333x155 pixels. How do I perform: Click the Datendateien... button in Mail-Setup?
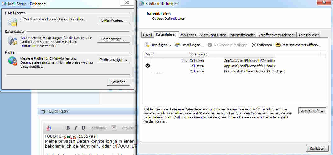(x=114, y=39)
